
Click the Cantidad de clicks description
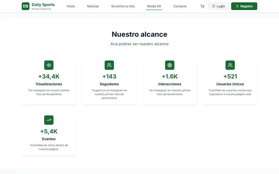(49, 147)
